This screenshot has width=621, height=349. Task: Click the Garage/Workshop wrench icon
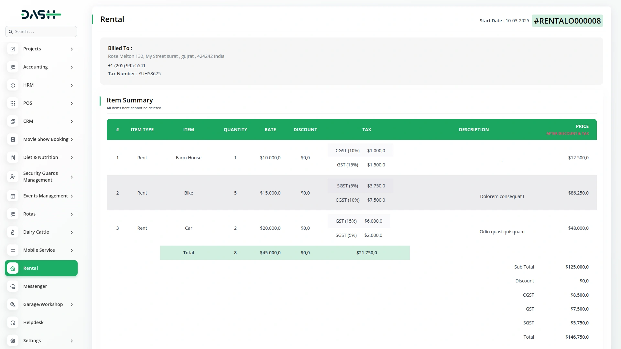point(13,305)
